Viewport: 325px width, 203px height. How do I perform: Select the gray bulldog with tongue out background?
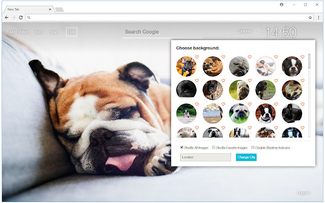pyautogui.click(x=239, y=66)
